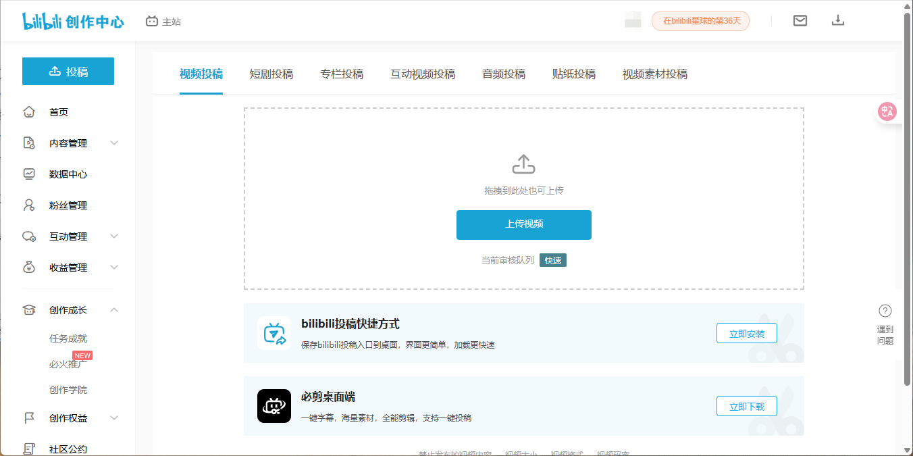Switch to the 专栏投稿 tab

[342, 74]
